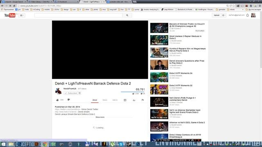Switch to the Facebook browser tab
Screen dimensions: 262x147
(66, 2)
